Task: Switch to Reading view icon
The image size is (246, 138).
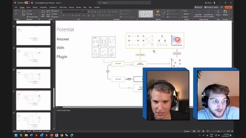Action: (203, 131)
